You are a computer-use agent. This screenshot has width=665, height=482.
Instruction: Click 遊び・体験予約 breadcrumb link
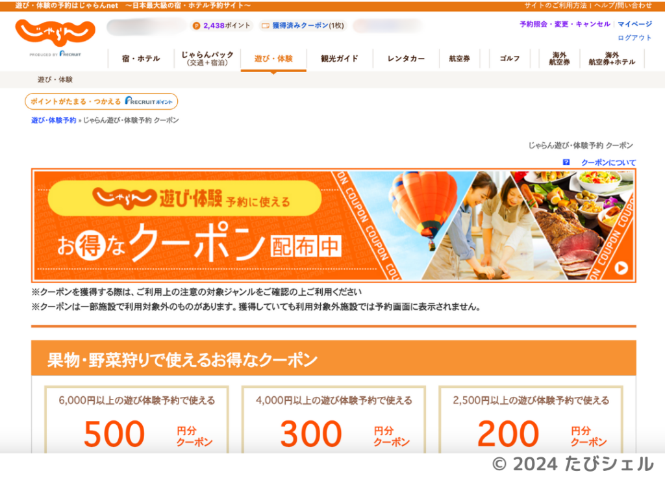53,120
